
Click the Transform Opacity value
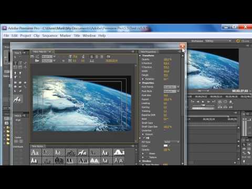(x=167, y=59)
